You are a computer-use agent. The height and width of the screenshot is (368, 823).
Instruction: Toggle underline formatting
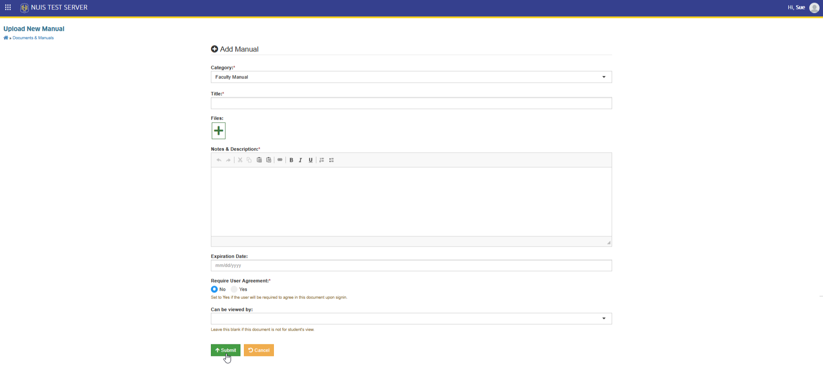tap(311, 160)
